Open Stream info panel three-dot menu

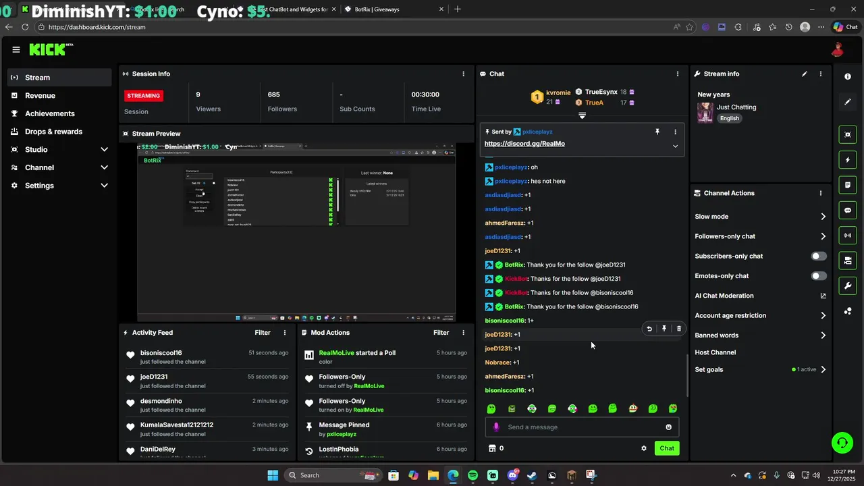[821, 74]
